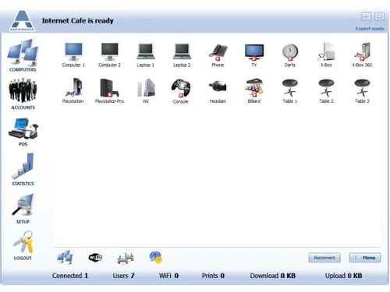Select the Phone station icon

pyautogui.click(x=218, y=52)
